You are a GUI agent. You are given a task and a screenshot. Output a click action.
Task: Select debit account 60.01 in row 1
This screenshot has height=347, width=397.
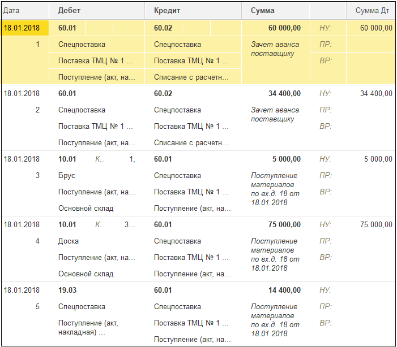coord(67,28)
